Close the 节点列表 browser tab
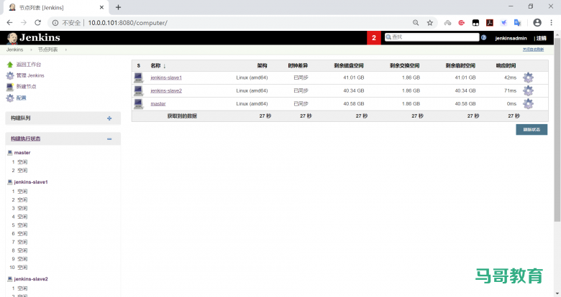This screenshot has height=297, width=561. pos(101,7)
